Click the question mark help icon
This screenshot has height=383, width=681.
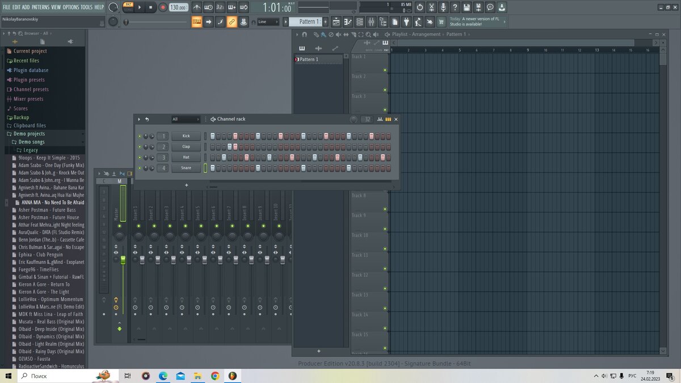tap(455, 7)
